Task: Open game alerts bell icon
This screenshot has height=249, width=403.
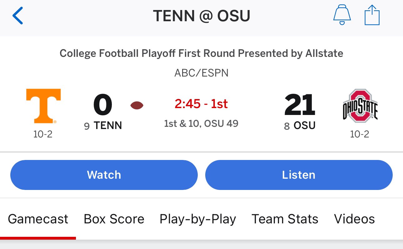Action: pyautogui.click(x=342, y=15)
